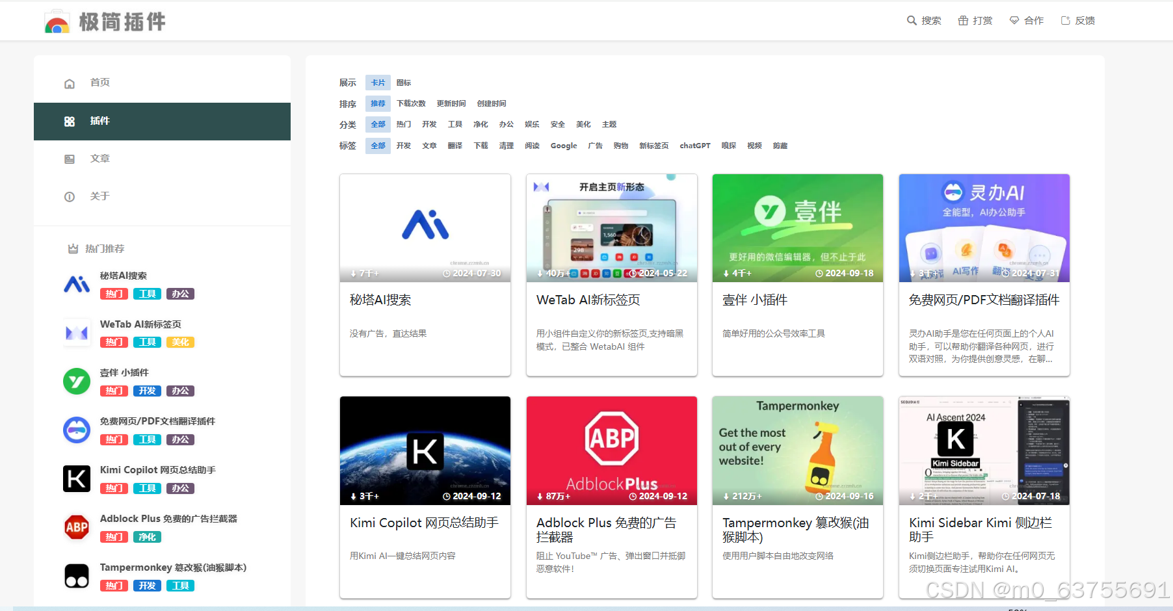Open the Kimi Copilot earth card thumbnail
This screenshot has width=1173, height=611.
coord(425,451)
